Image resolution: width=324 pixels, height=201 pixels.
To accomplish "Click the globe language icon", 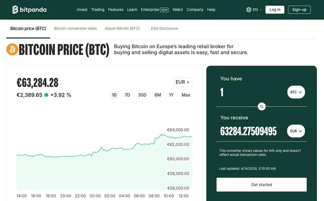I will coord(249,9).
